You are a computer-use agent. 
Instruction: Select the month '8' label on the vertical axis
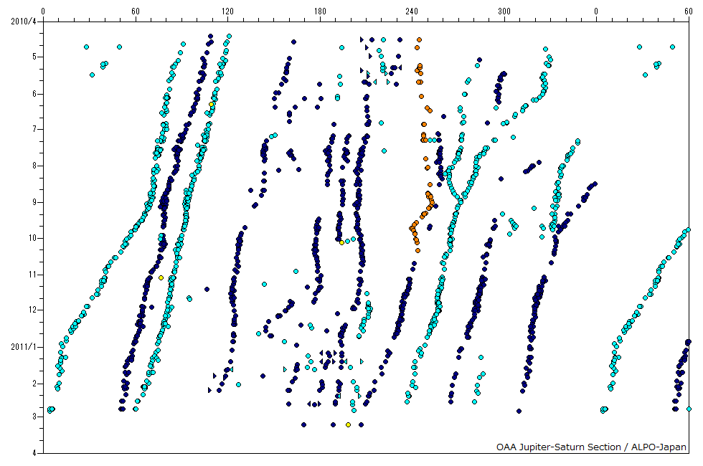coord(34,166)
